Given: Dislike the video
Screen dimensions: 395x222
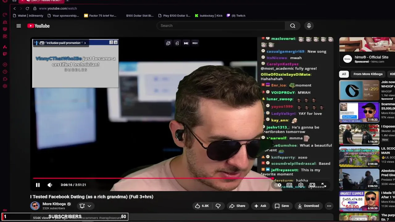Looking at the screenshot, I should [x=218, y=206].
